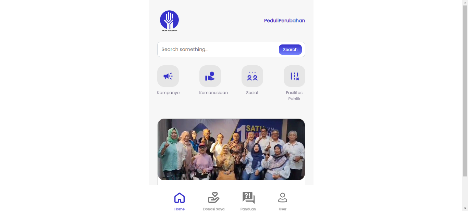Select the Home tab label
Image resolution: width=468 pixels, height=211 pixels.
point(180,209)
